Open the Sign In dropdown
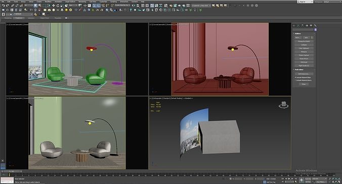342x184 pixels. 306,2
